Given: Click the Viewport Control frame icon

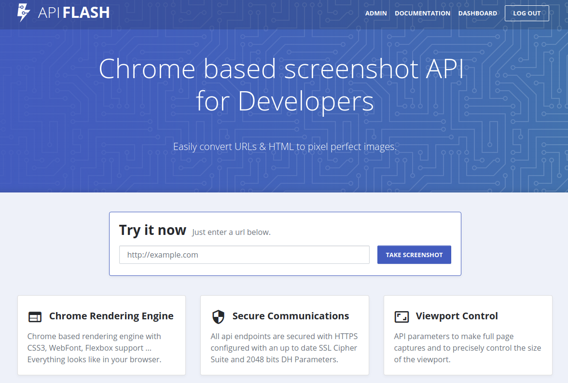Looking at the screenshot, I should point(402,317).
